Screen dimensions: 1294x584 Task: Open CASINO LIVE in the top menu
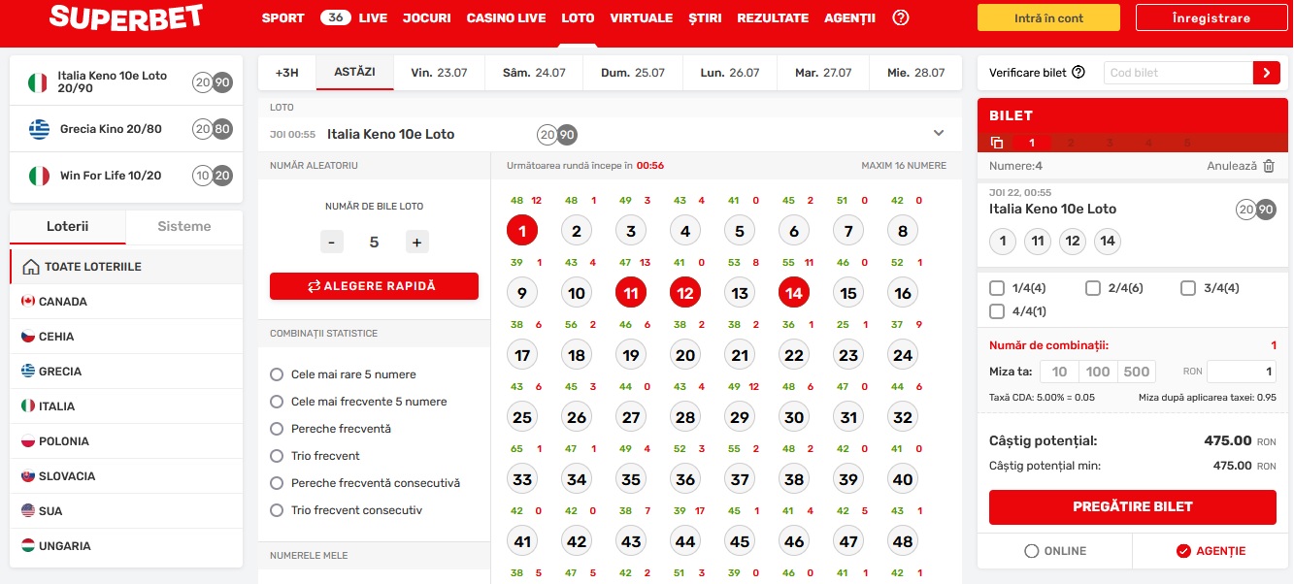tap(506, 18)
